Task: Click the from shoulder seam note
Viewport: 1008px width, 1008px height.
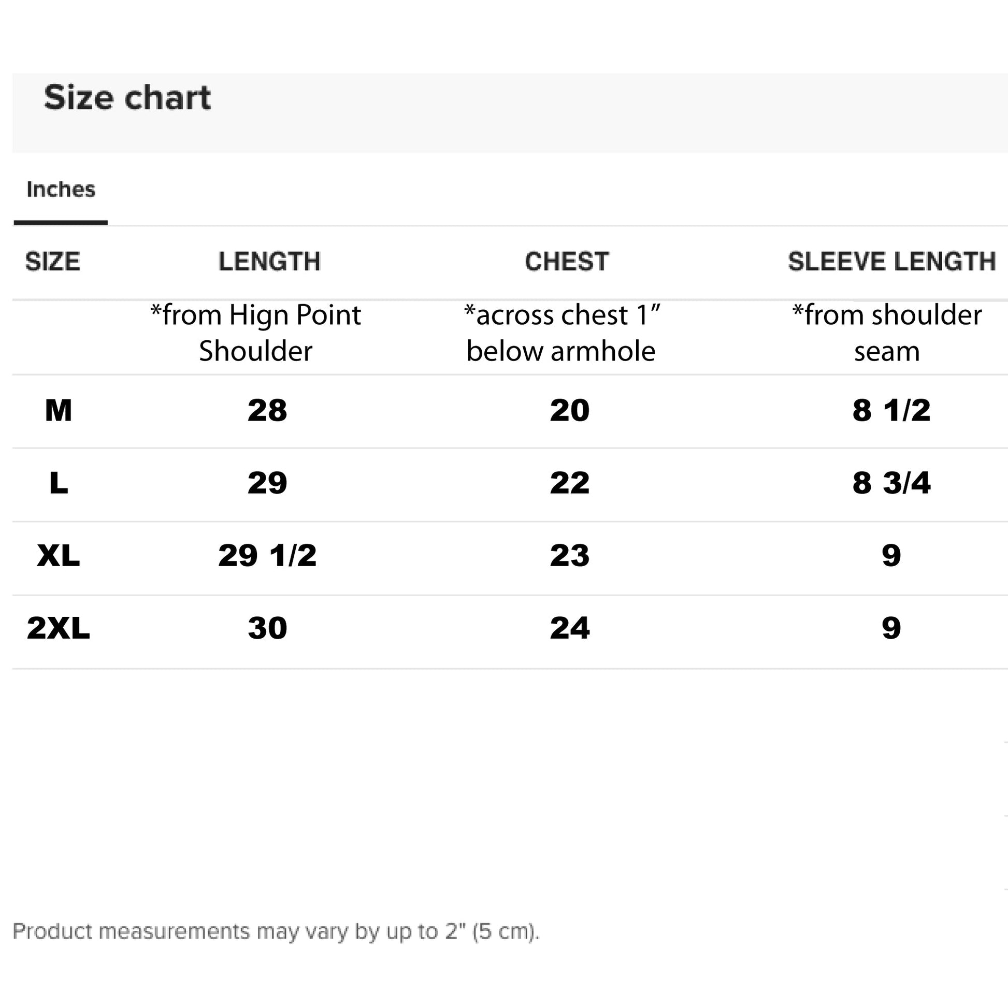Action: (x=886, y=333)
